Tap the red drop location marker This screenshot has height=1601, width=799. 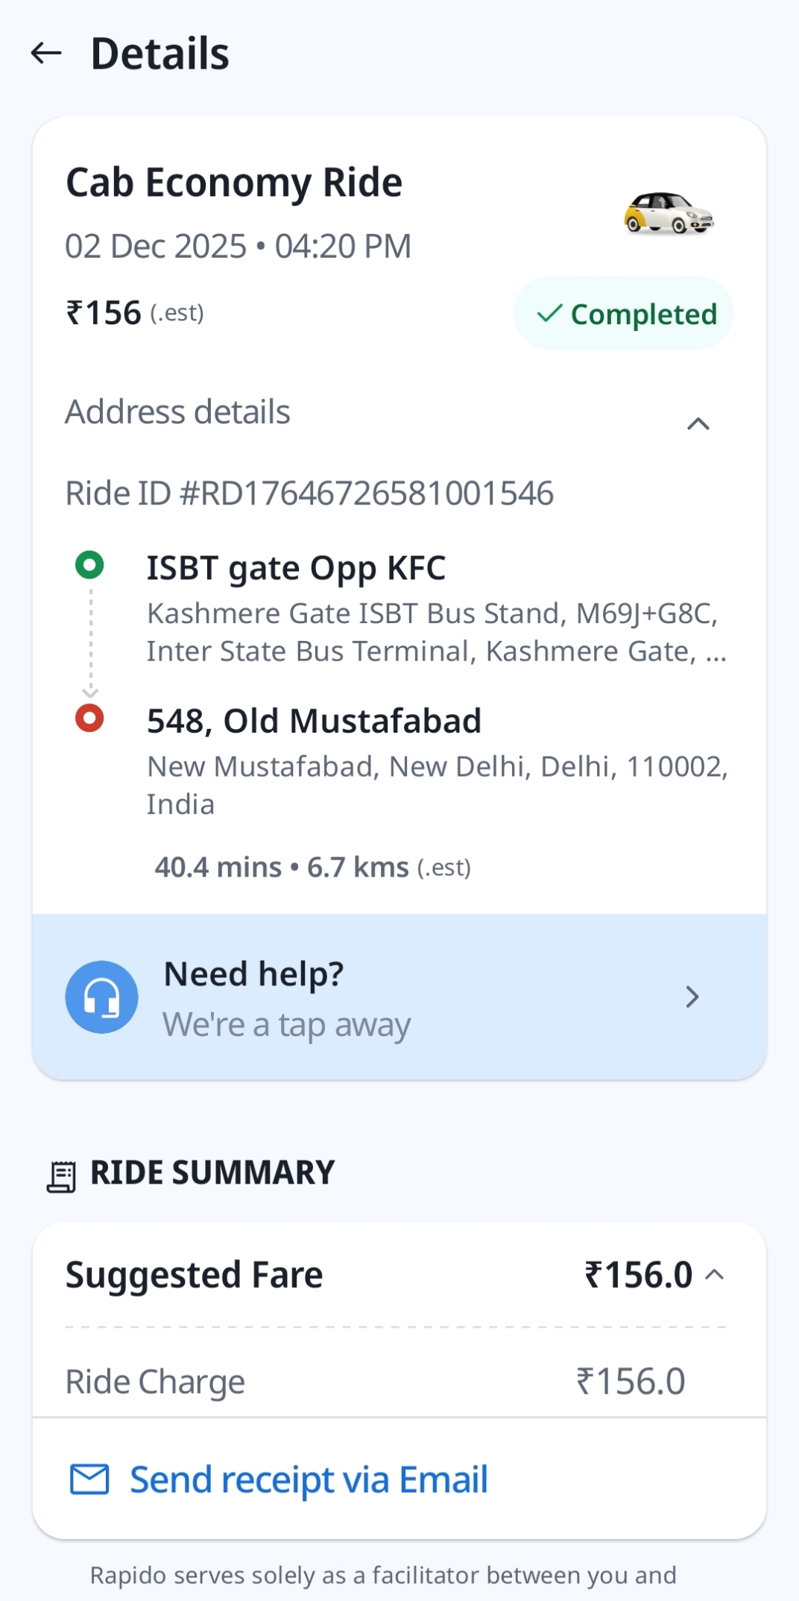(x=89, y=719)
